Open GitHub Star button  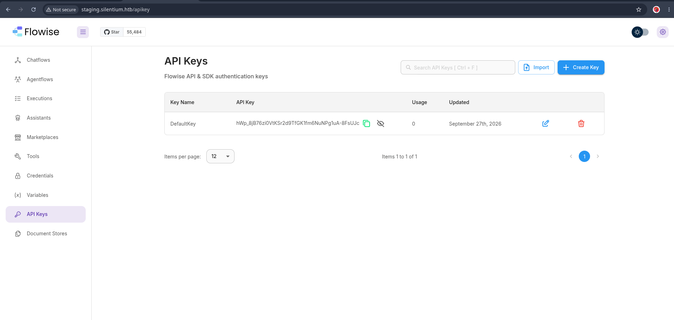coord(112,32)
